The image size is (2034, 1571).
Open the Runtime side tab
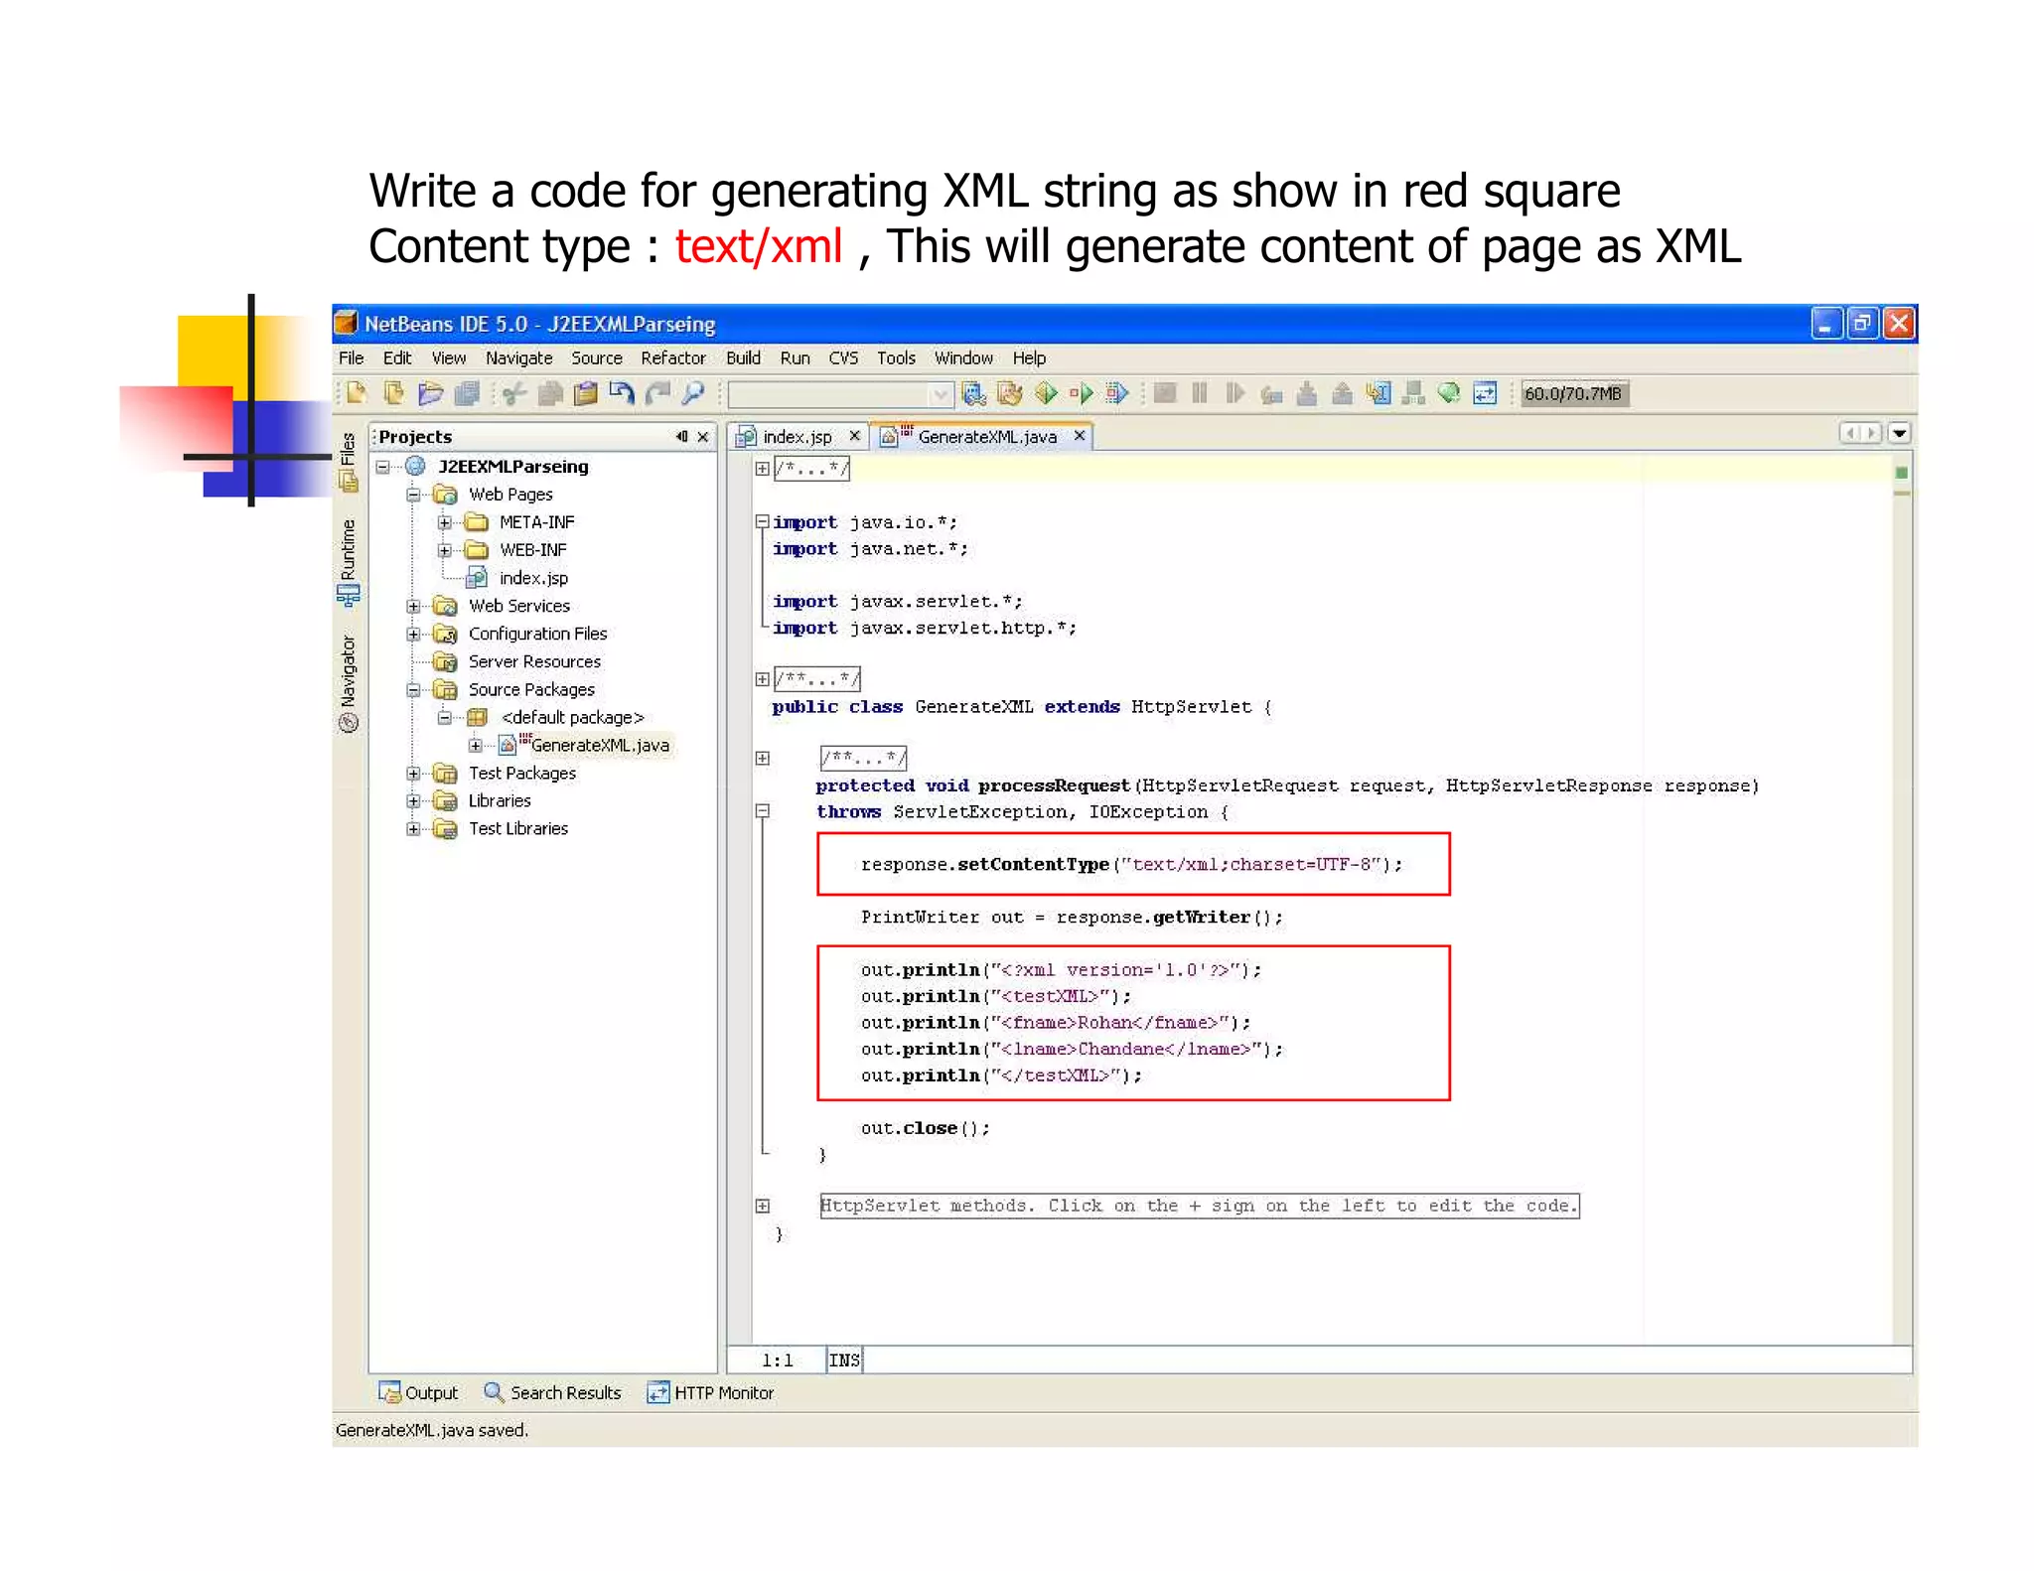348,562
